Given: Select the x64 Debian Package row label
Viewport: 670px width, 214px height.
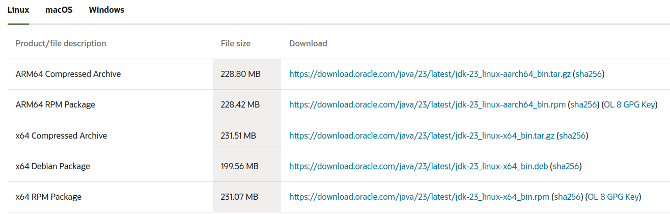Looking at the screenshot, I should coord(53,166).
